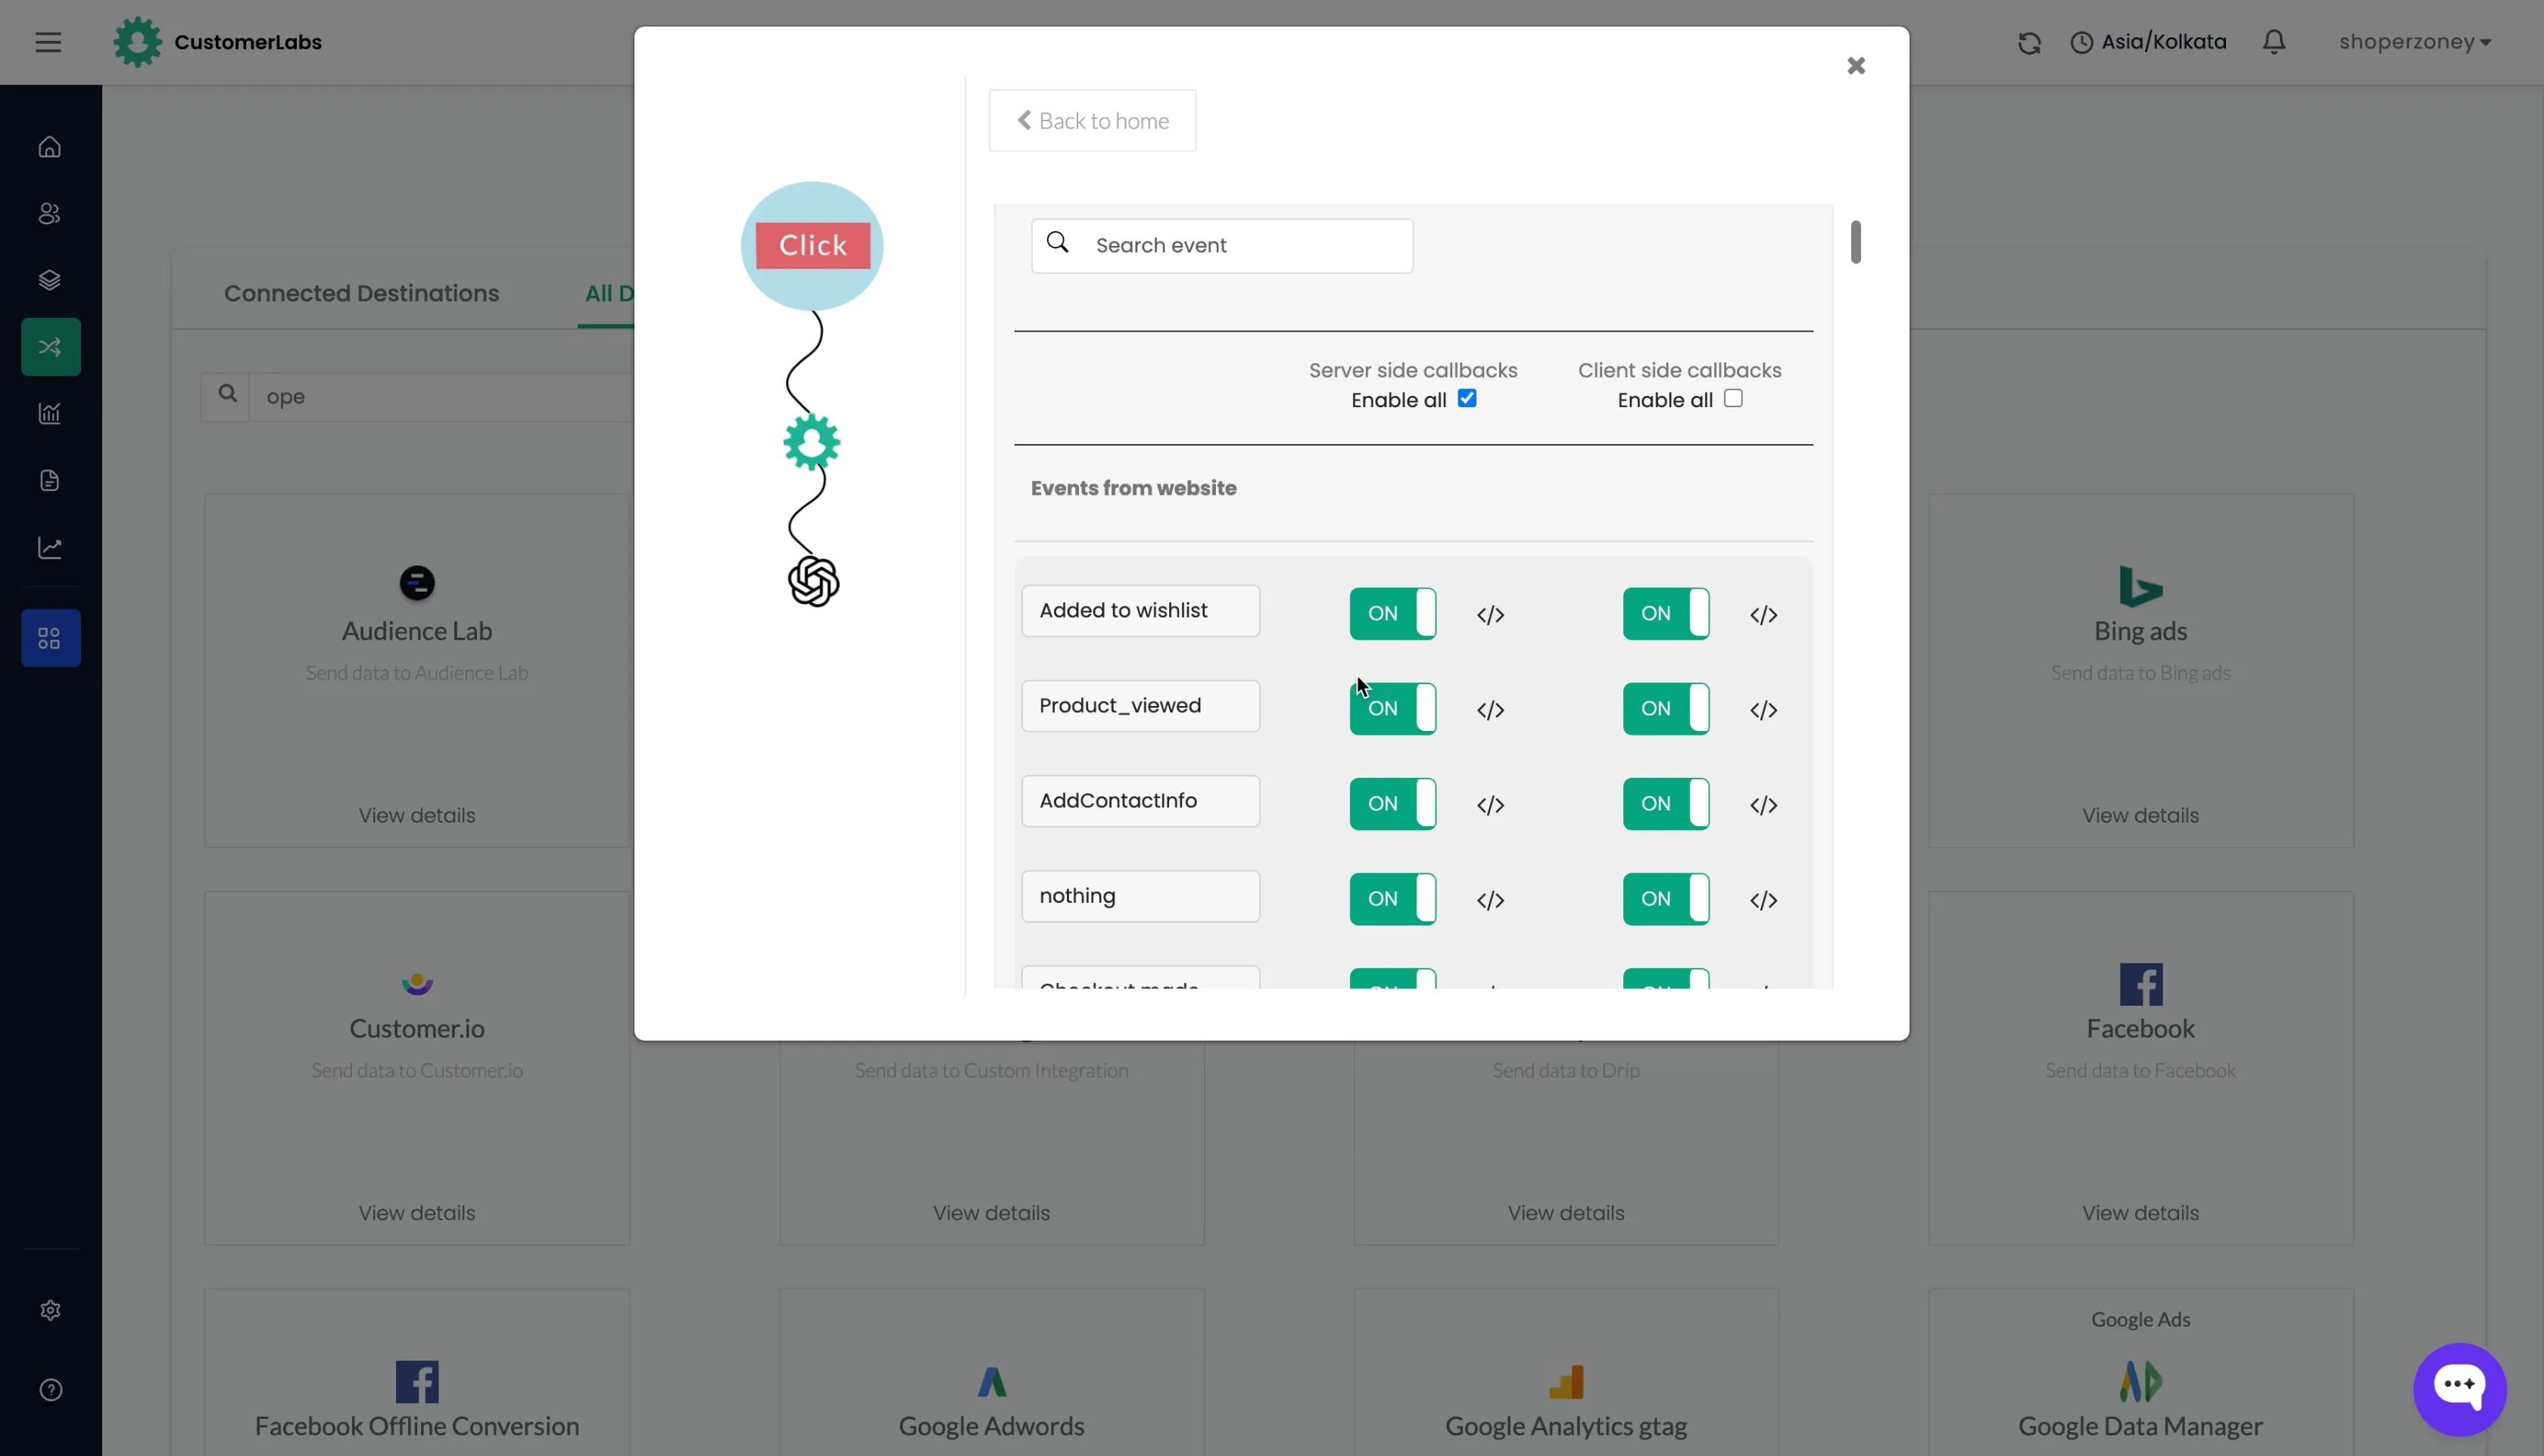Screen dimensions: 2544x1456
Task: View details of Audience Lab
Action: (417, 815)
